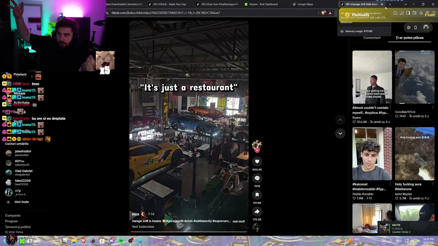Open the comments on the video
Screen dimensions: 438x246
click(257, 178)
